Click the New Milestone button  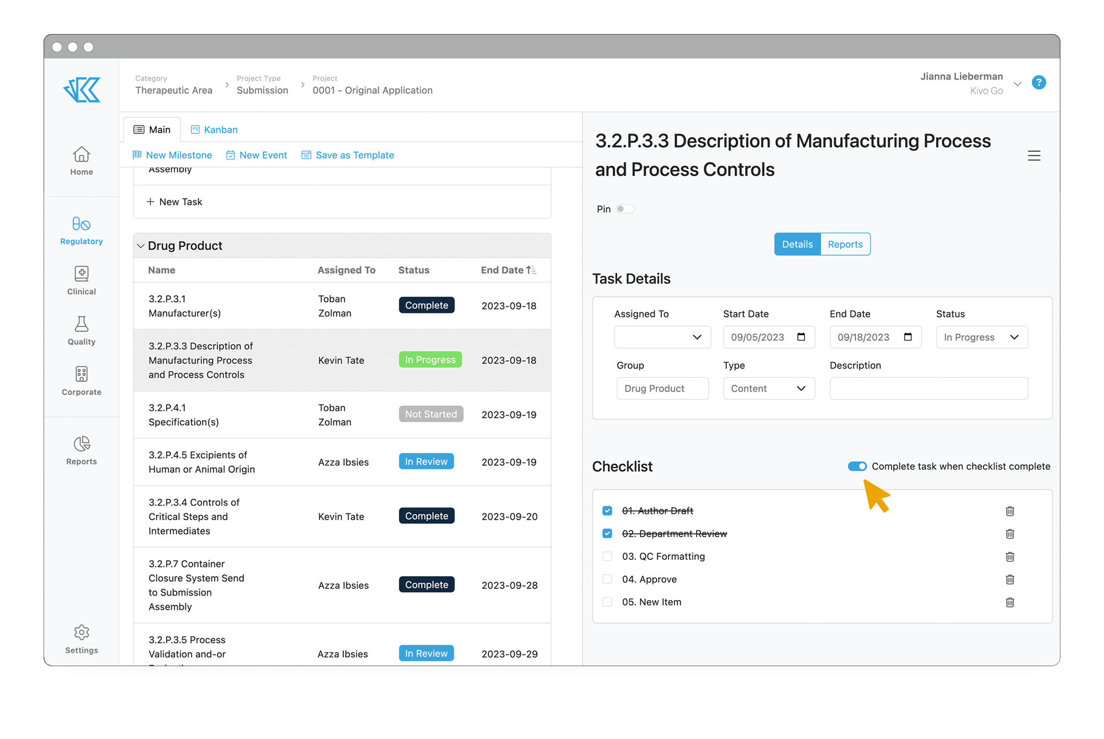[x=172, y=154]
